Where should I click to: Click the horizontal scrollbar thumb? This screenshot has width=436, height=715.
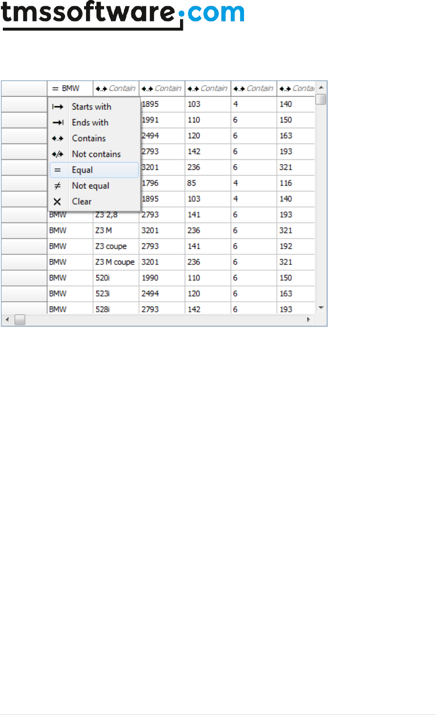point(20,319)
